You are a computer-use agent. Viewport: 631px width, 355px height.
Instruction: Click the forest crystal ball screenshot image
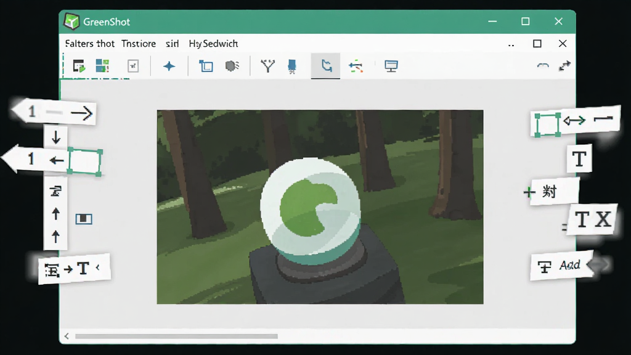[320, 207]
